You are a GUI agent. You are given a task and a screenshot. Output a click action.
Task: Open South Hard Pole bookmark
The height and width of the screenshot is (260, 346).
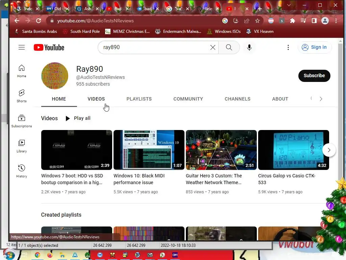82,31
